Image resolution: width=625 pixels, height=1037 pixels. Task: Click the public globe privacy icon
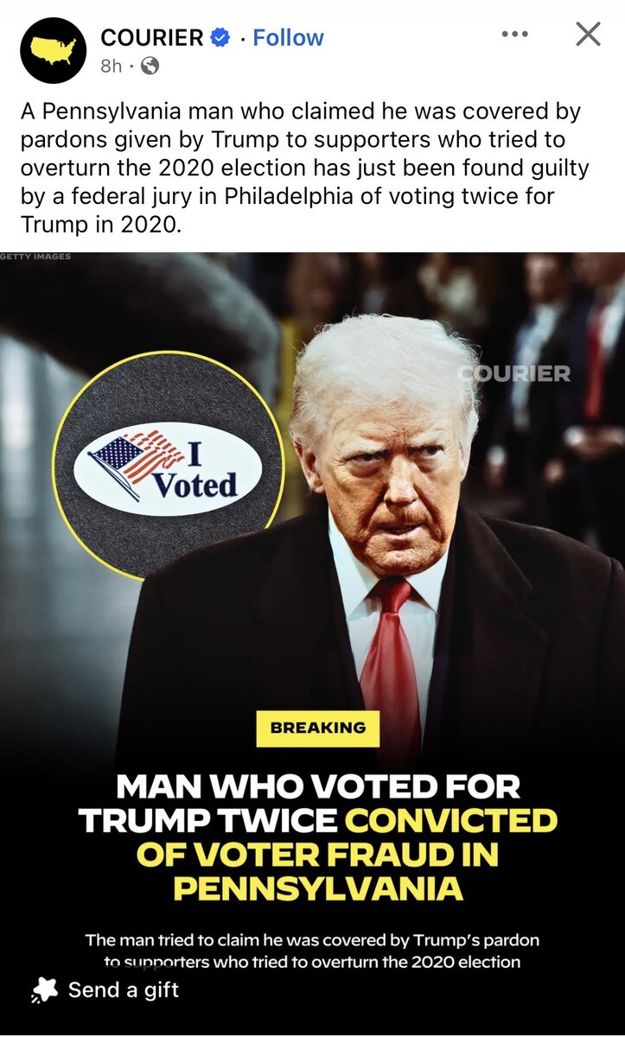[x=150, y=66]
